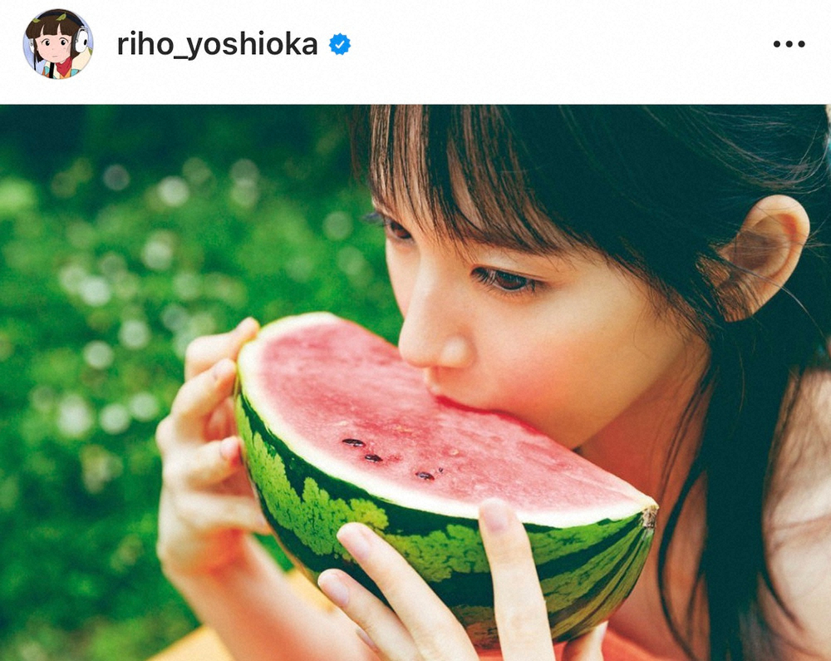This screenshot has width=831, height=661.
Task: Expand the post's overflow menu dots
Action: [789, 44]
